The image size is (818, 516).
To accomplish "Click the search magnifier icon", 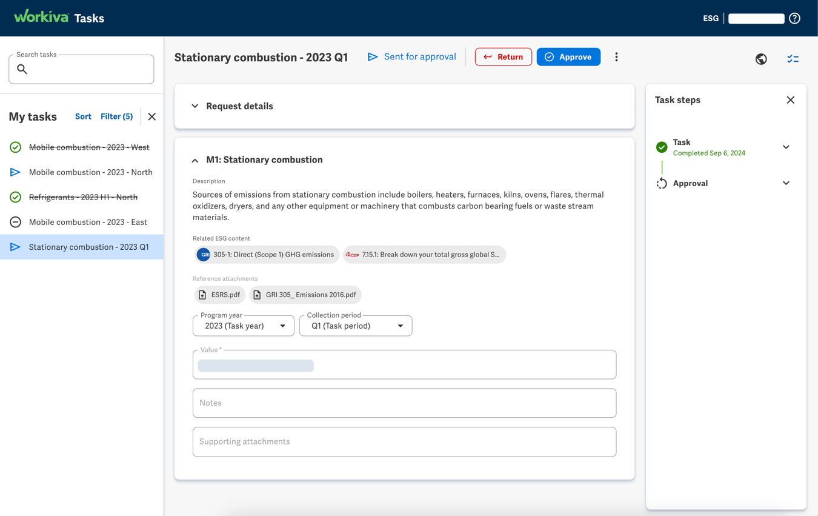I will click(22, 69).
